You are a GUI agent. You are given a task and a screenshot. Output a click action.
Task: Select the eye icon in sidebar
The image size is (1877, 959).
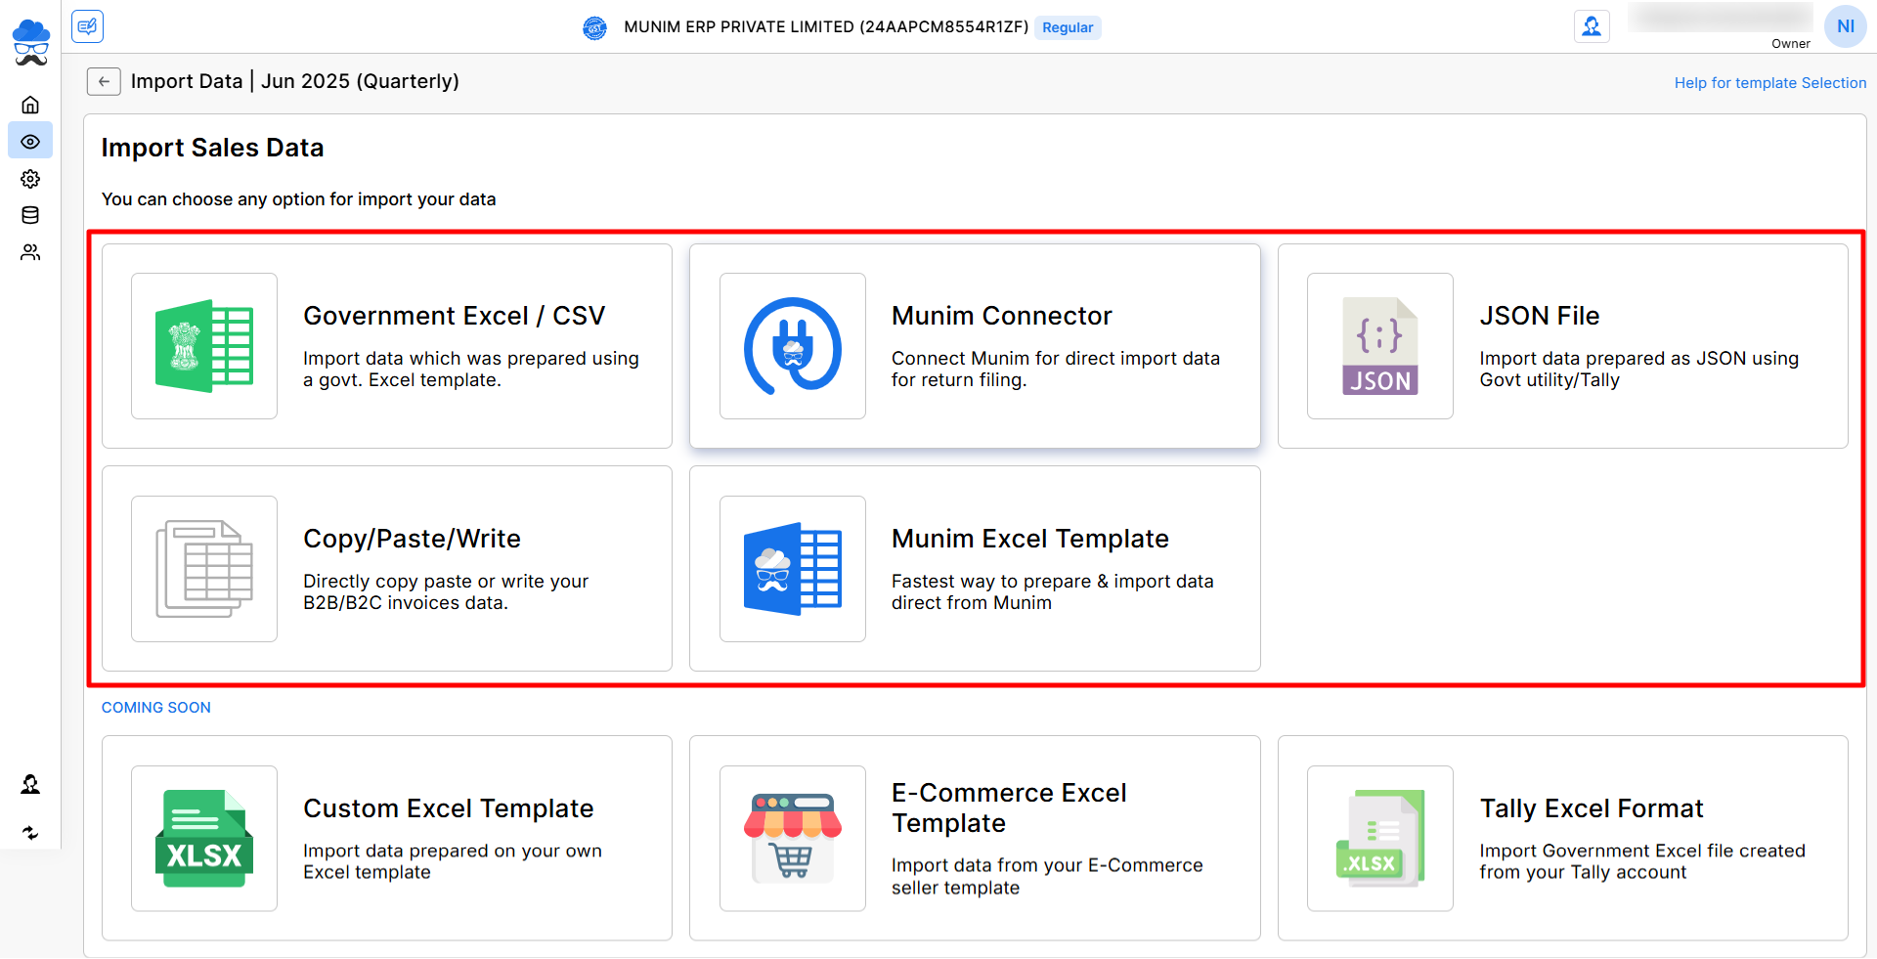tap(30, 142)
